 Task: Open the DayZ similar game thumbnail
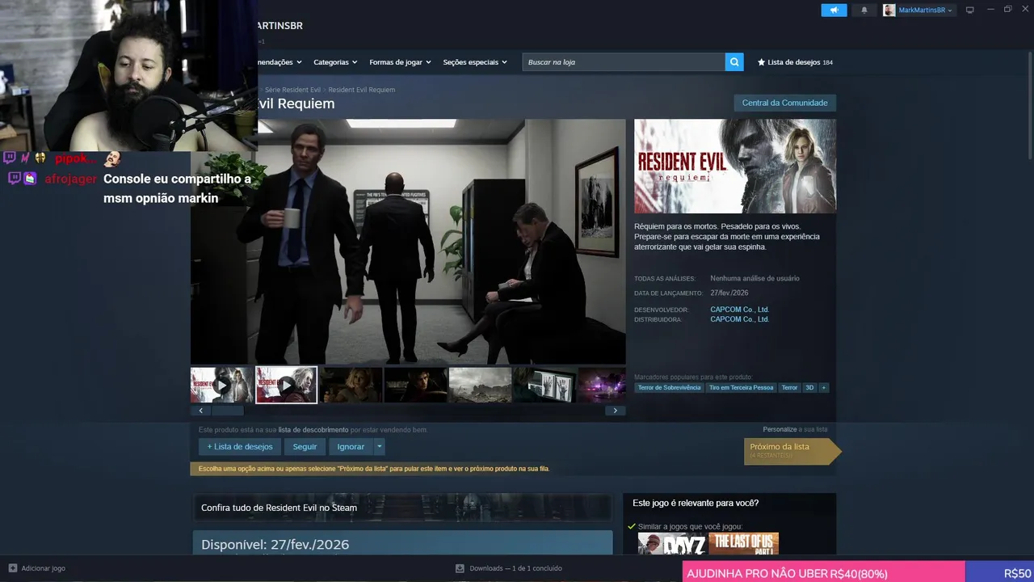672,544
